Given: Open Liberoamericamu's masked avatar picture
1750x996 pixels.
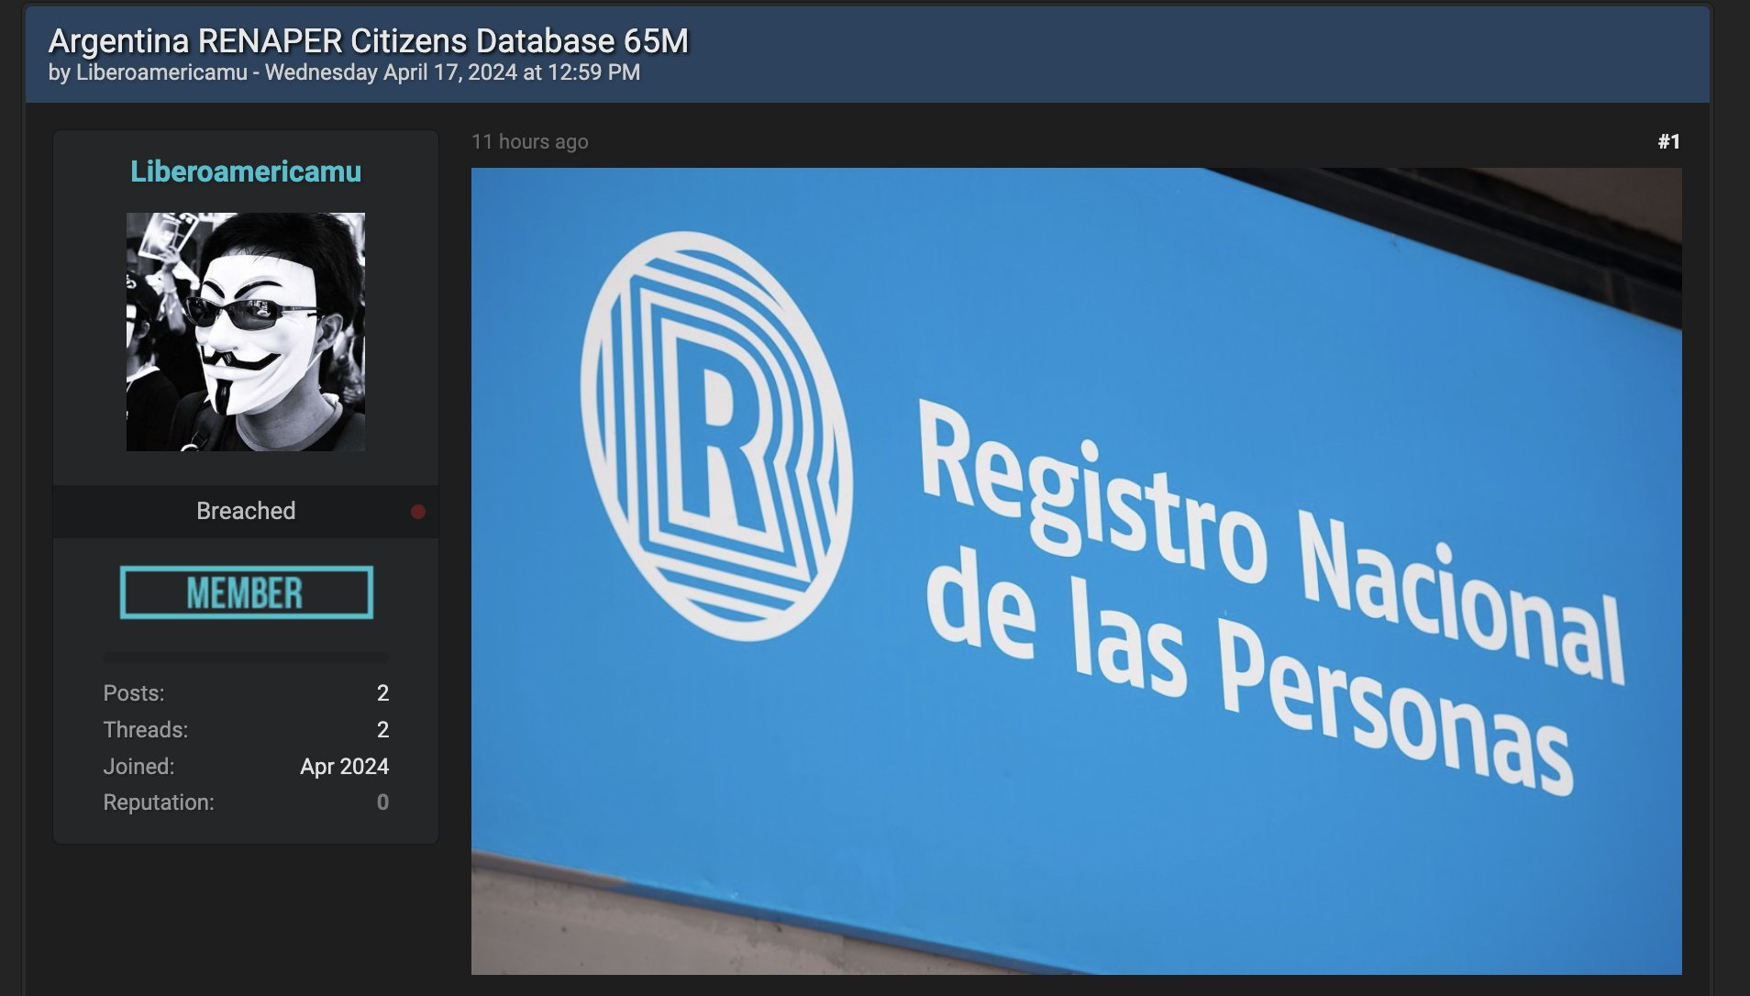Looking at the screenshot, I should coord(246,332).
